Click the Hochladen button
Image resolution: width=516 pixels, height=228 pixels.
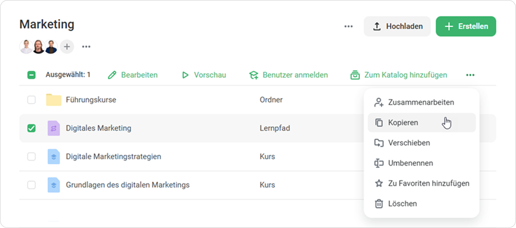click(397, 26)
